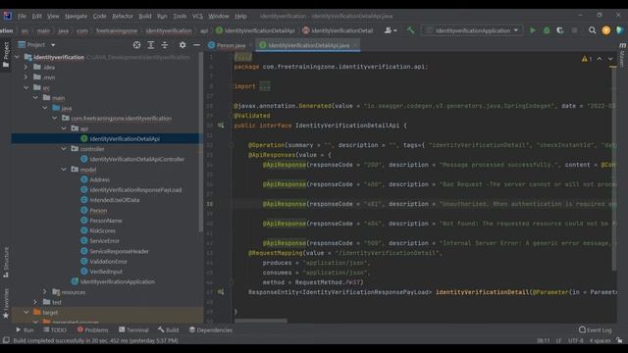
Task: Select IdentityVerificationDetailApi.java editor tab
Action: pyautogui.click(x=308, y=45)
